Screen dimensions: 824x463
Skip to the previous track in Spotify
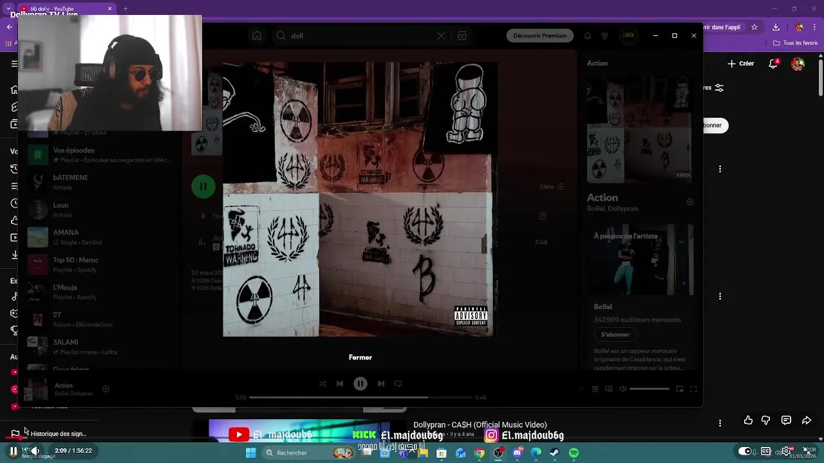tap(340, 384)
